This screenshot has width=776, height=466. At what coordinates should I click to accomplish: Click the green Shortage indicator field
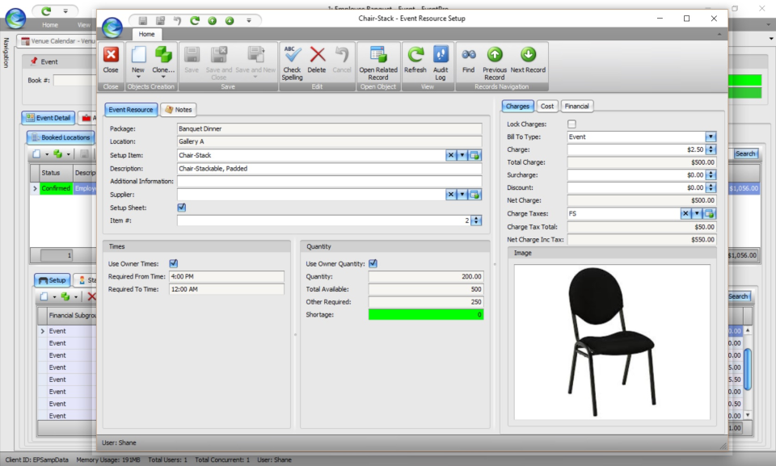(426, 315)
